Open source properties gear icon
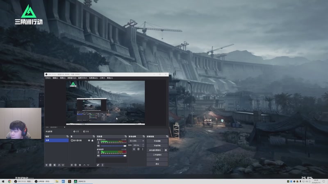 pyautogui.click(x=80, y=165)
